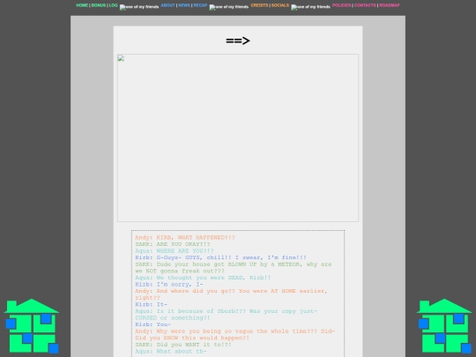Open the HOME navigation link
This screenshot has width=476, height=357.
(82, 5)
